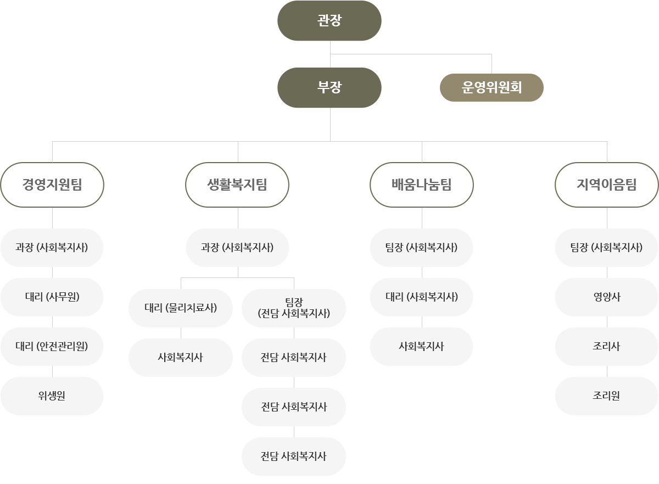Click 과장 (사회복지사) under 생활복지팀
This screenshot has height=484, width=659.
click(x=237, y=248)
